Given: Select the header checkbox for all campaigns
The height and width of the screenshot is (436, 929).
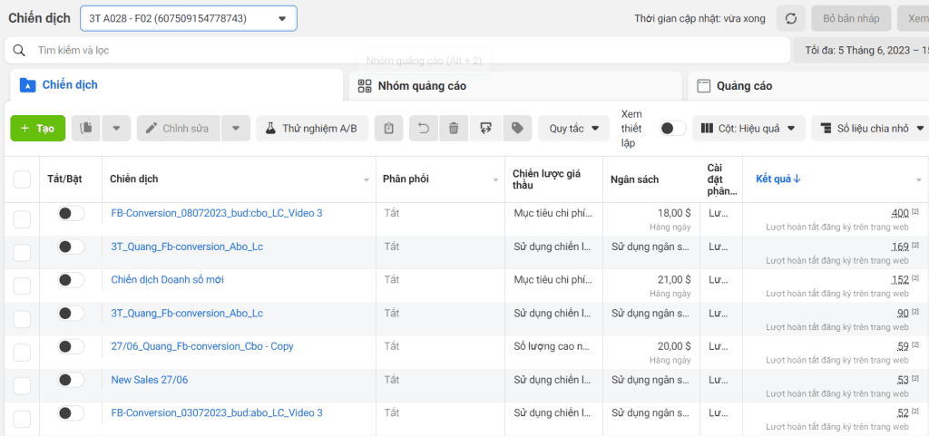Looking at the screenshot, I should coord(22,179).
